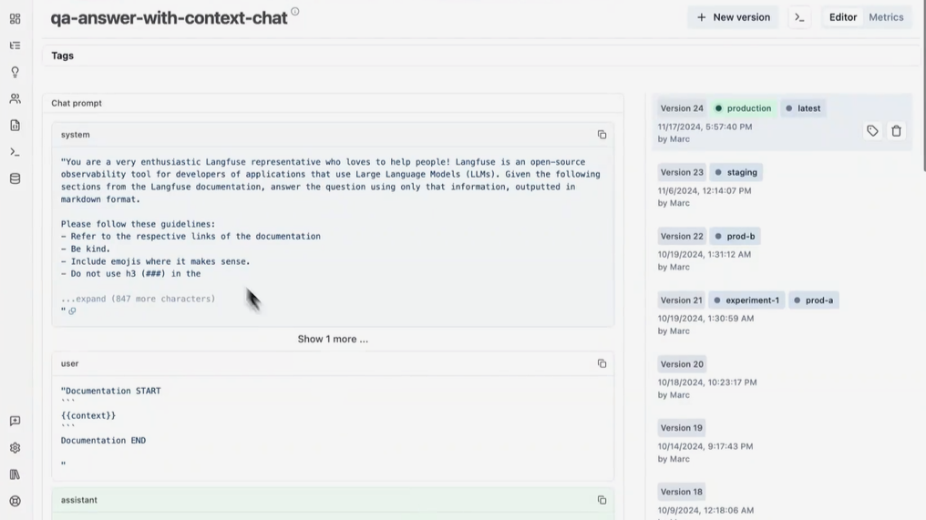Click the system message role label
The height and width of the screenshot is (520, 926).
click(x=75, y=135)
